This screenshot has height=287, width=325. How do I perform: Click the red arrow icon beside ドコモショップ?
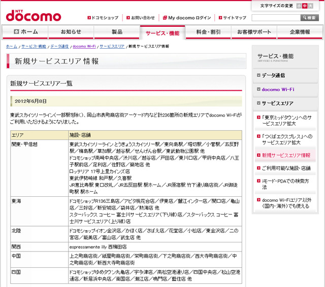pos(89,18)
